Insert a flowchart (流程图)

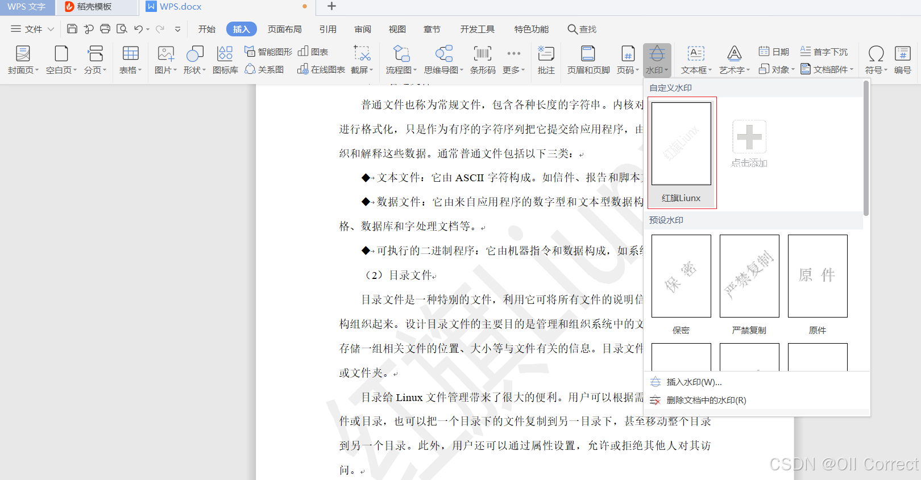[401, 60]
